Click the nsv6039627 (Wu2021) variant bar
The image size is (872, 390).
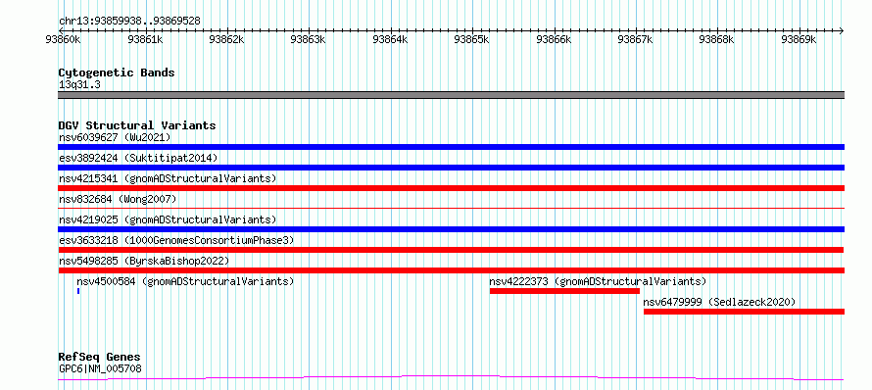[451, 147]
